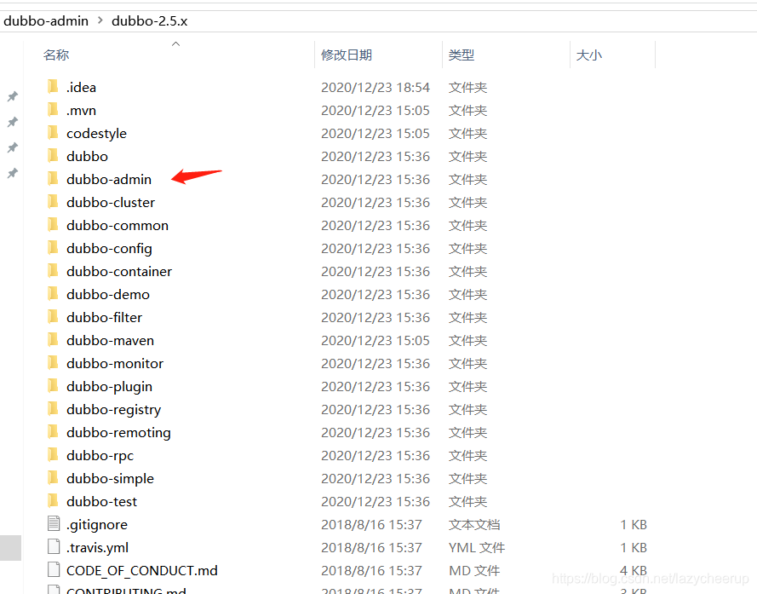The image size is (757, 594).
Task: Select the .mvn folder name
Action: coord(81,110)
